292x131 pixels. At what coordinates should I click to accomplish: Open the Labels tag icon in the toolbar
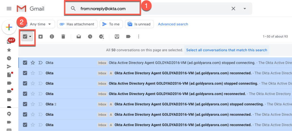point(128,37)
